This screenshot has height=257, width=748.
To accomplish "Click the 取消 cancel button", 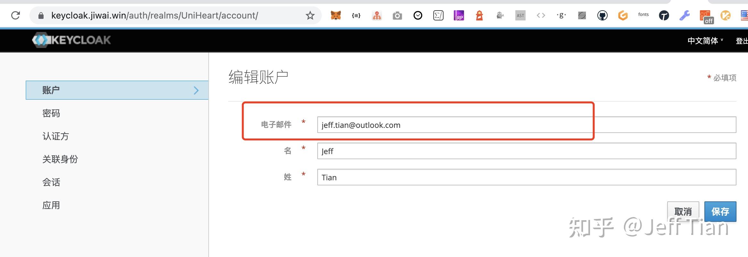I will point(683,211).
